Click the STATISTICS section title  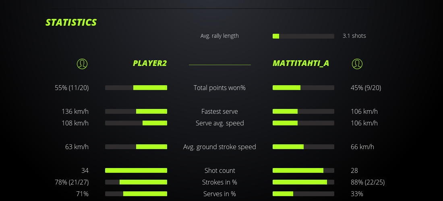pos(71,23)
